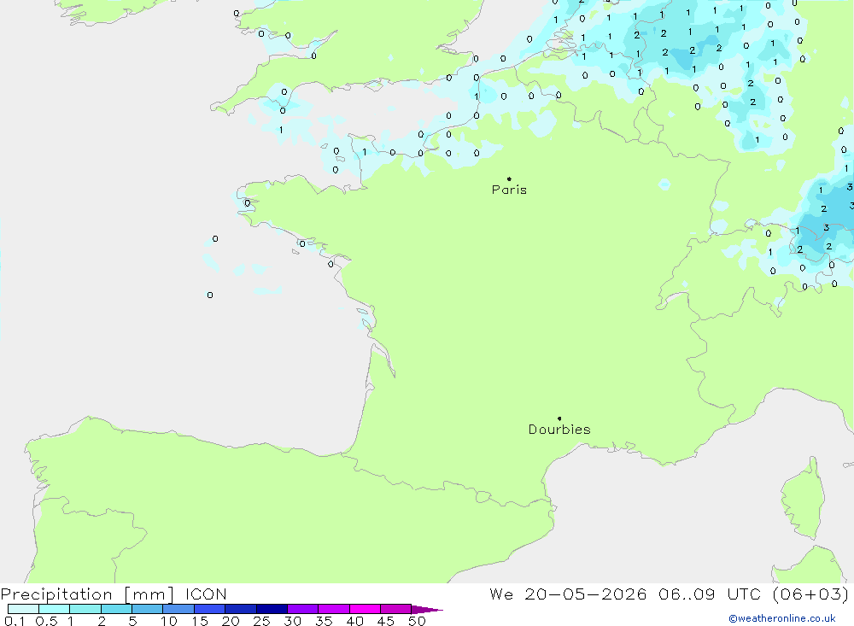Select the 5-10 mm blue legend swatch
This screenshot has width=854, height=626.
click(x=147, y=609)
